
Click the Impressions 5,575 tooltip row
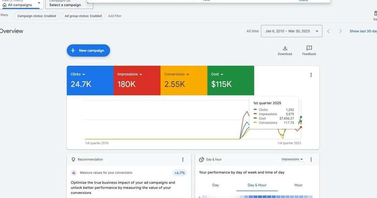(x=274, y=114)
